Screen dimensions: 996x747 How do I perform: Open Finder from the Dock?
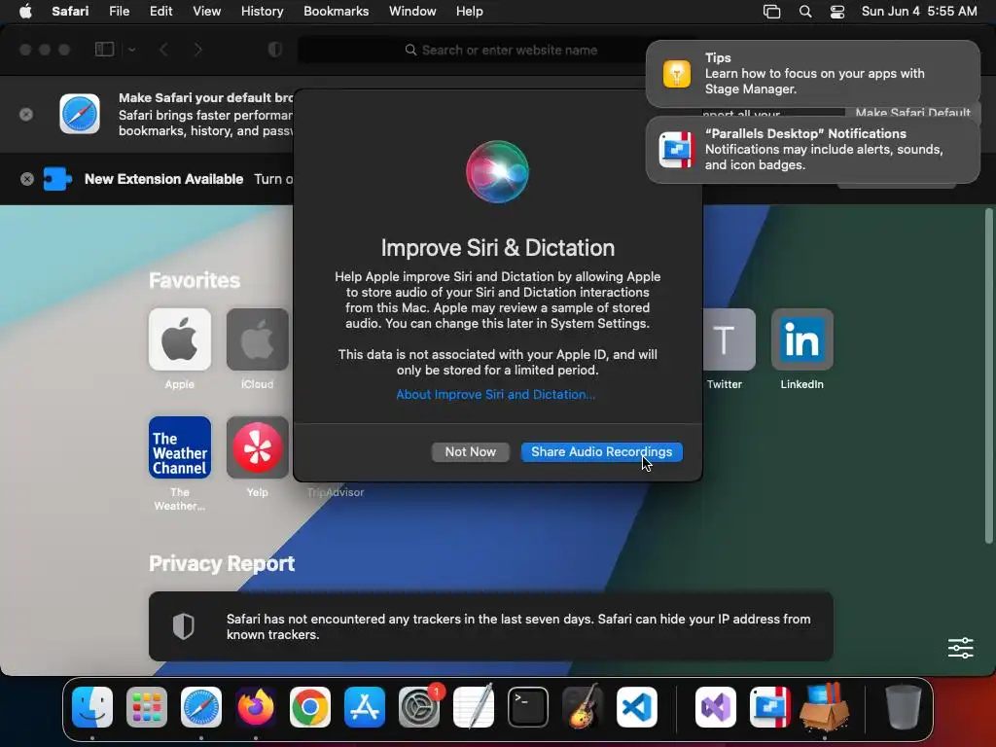(x=92, y=707)
